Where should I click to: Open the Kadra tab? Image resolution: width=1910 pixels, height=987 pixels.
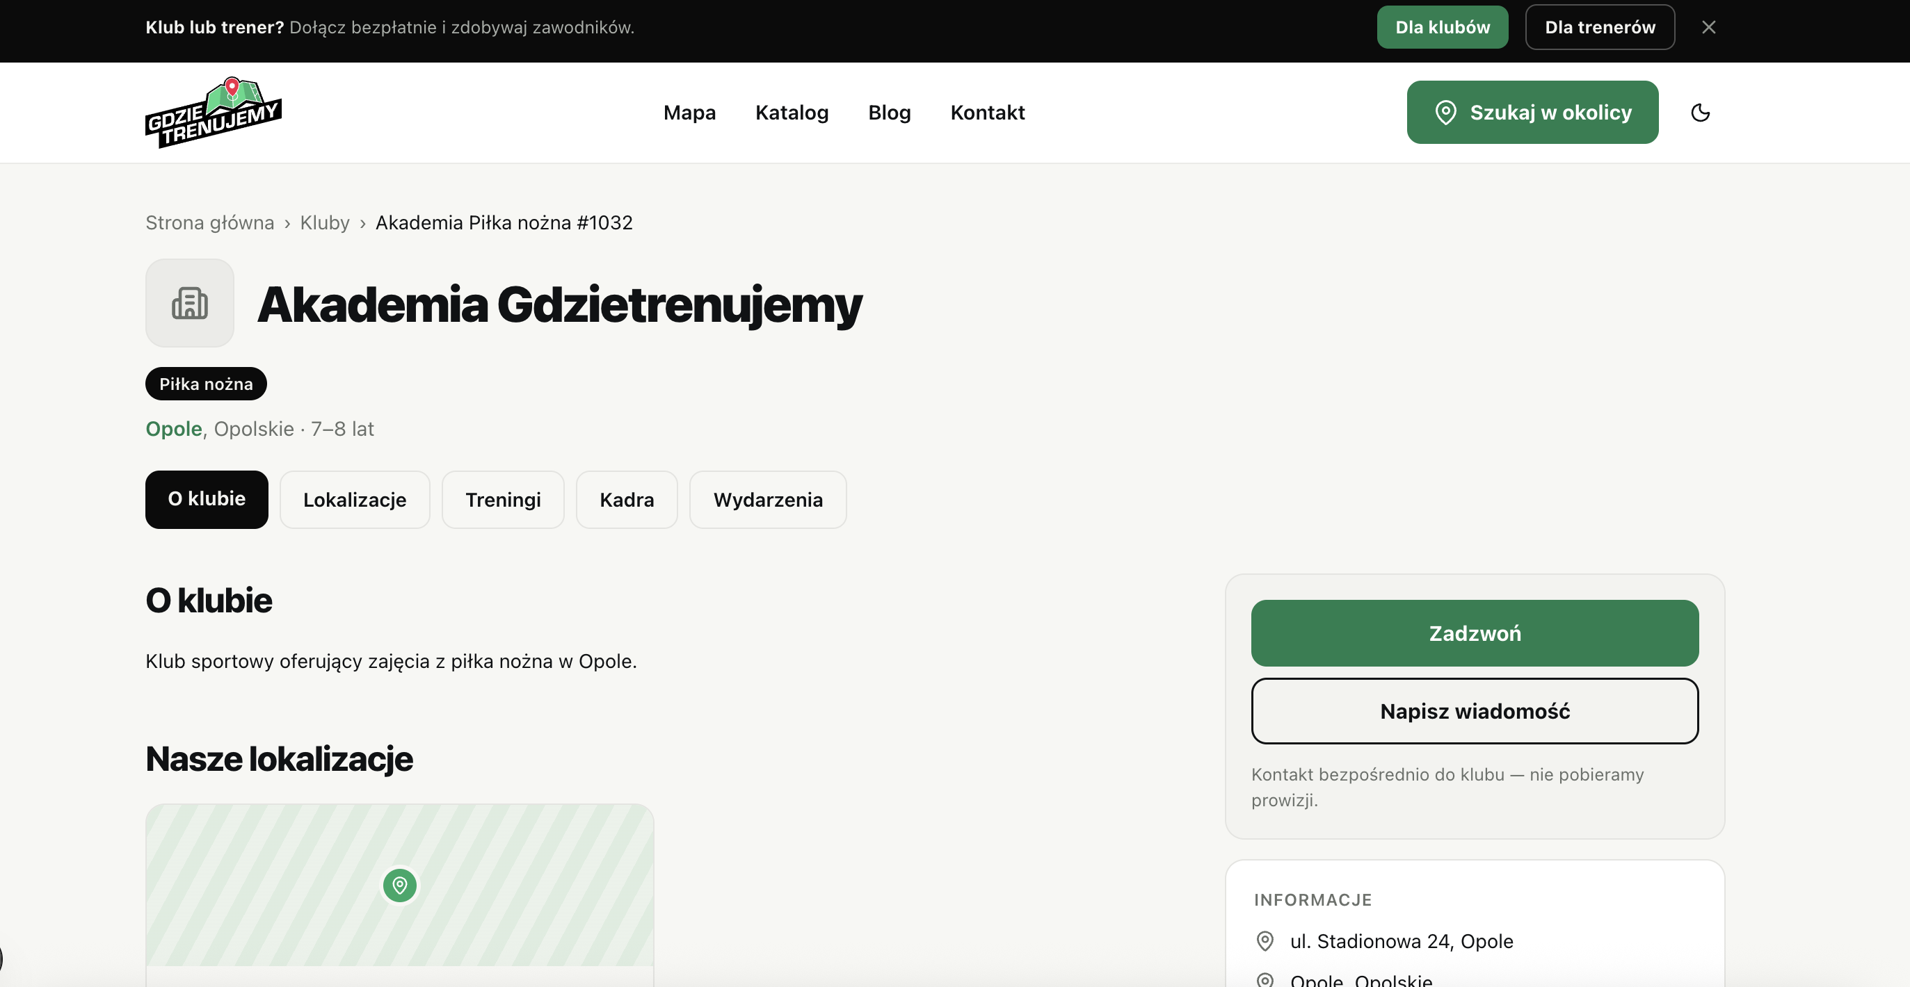tap(627, 500)
